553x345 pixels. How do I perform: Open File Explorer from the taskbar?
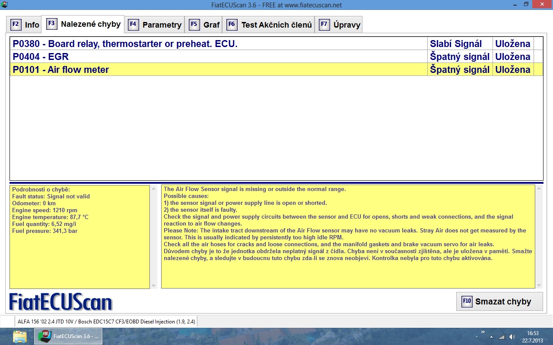(x=20, y=336)
